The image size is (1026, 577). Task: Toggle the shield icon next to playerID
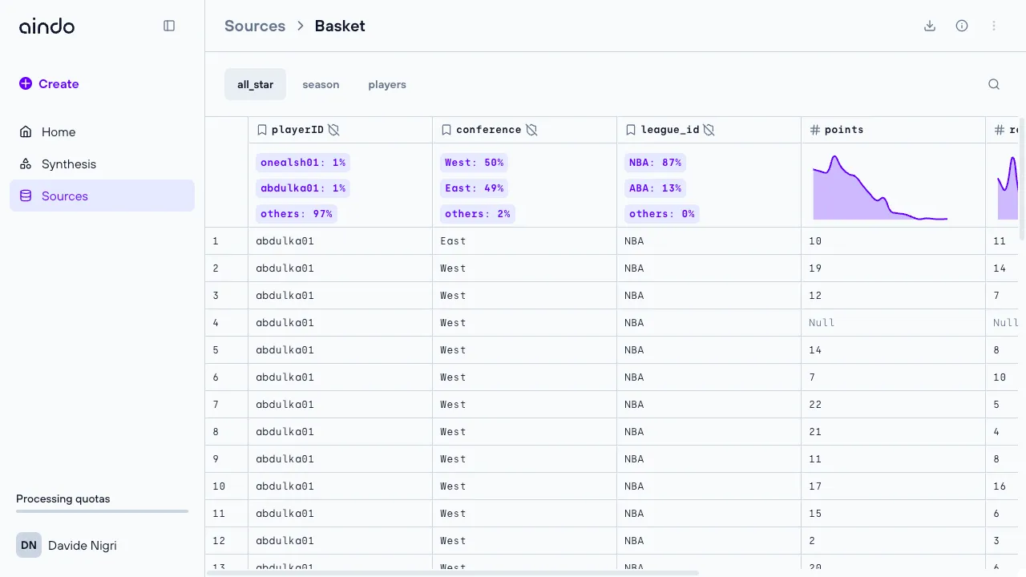[333, 130]
